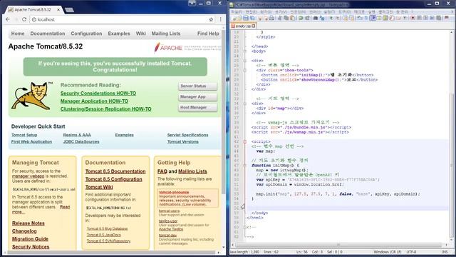Click the Function List toolbar icon
The height and width of the screenshot is (257, 456).
click(393, 18)
